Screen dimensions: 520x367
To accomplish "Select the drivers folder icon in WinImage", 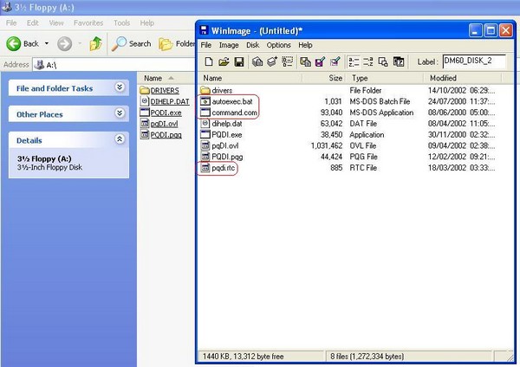I will pyautogui.click(x=205, y=90).
